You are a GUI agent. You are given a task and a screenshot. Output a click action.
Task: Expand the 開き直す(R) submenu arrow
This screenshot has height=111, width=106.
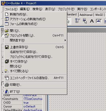pyautogui.click(x=65, y=40)
